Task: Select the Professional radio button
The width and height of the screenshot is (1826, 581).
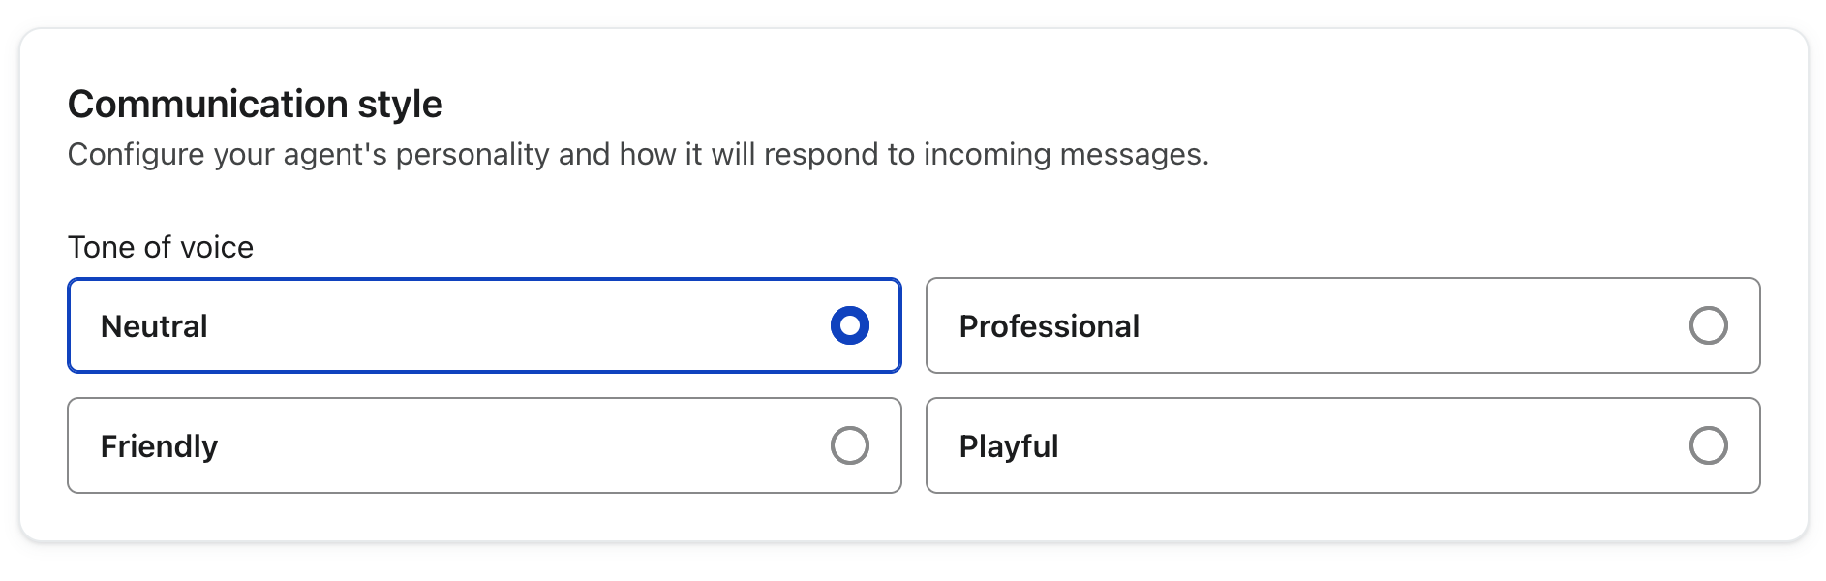Action: pyautogui.click(x=1708, y=325)
